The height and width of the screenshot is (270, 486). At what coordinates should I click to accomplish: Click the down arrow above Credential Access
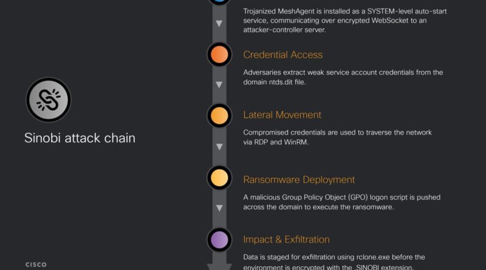point(219,24)
